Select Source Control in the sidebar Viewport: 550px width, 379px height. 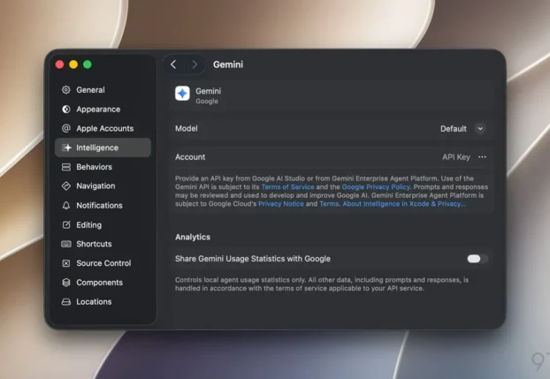(103, 263)
